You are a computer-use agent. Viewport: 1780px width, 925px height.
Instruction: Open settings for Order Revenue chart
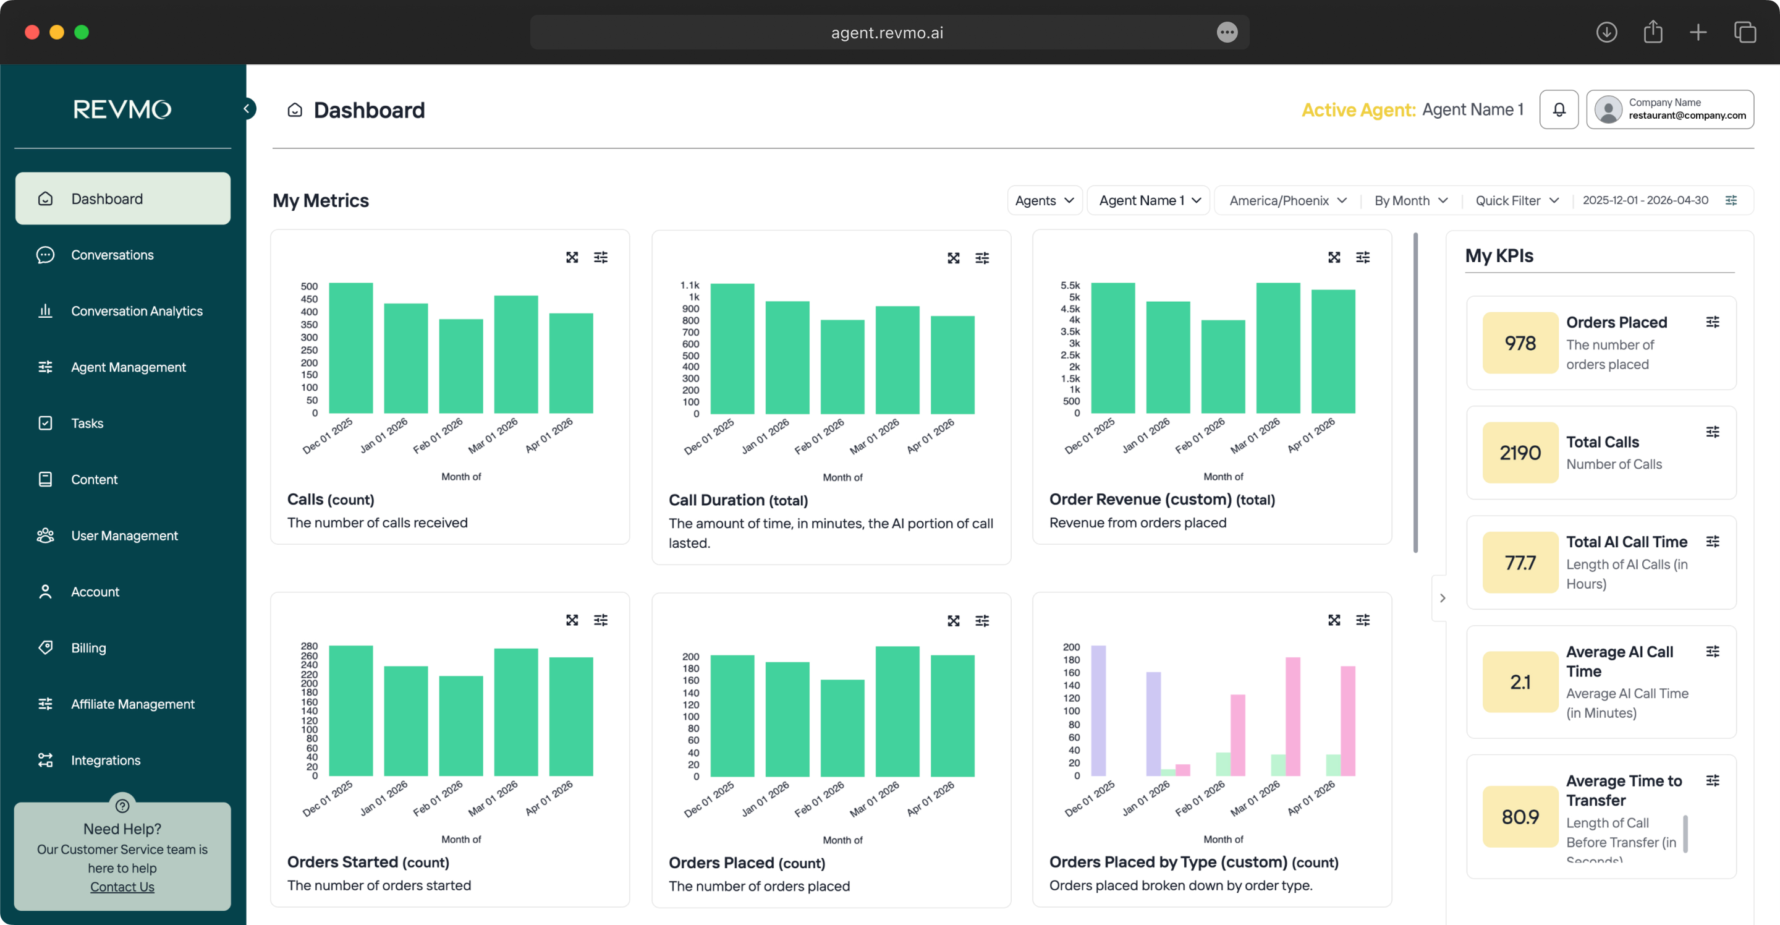1363,257
